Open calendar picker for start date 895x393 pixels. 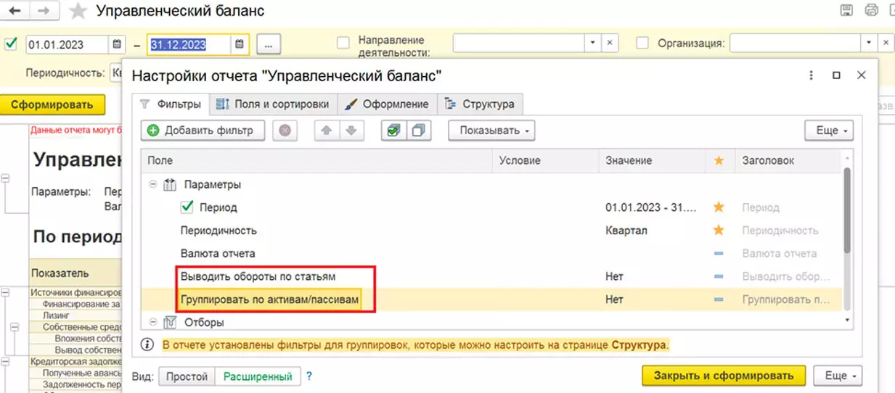(x=117, y=44)
